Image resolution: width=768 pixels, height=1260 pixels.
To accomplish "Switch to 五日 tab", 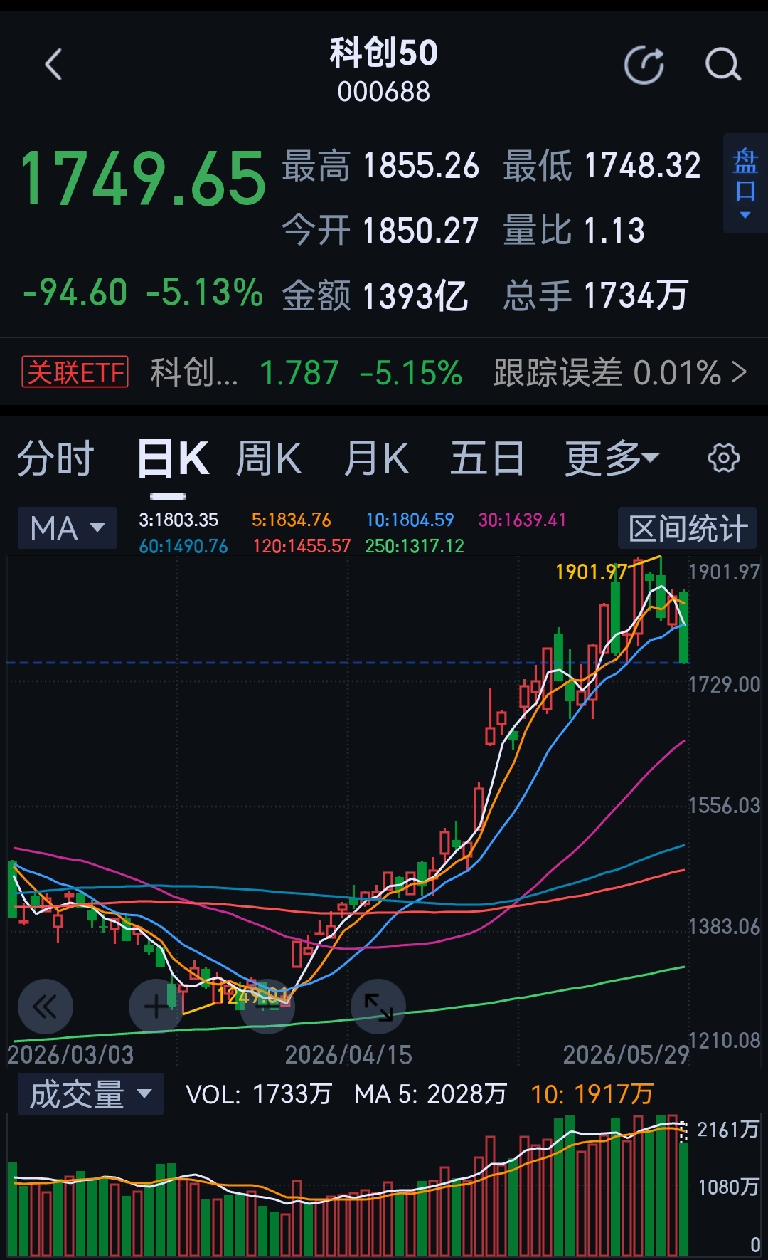I will 488,458.
